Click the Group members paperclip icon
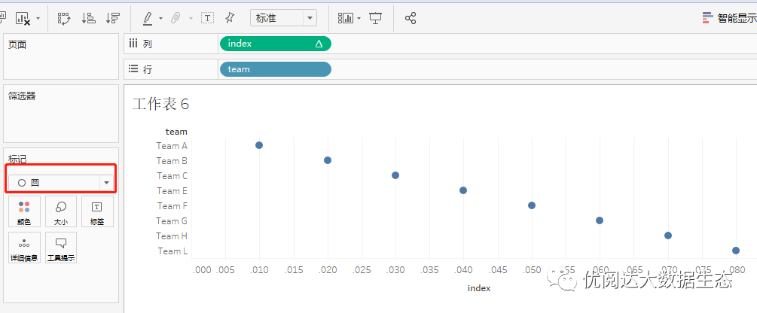Screen dimensions: 757x313 [x=177, y=18]
